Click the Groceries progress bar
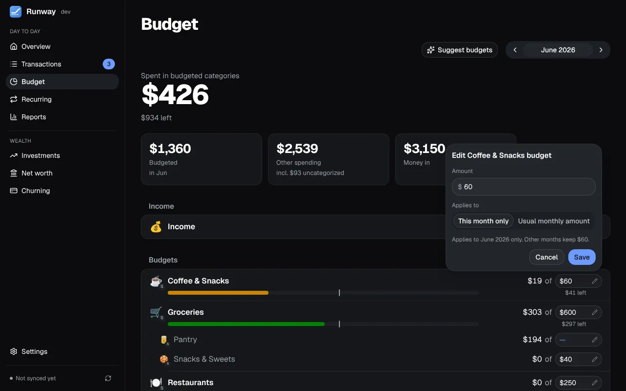Image resolution: width=626 pixels, height=391 pixels. coord(323,324)
